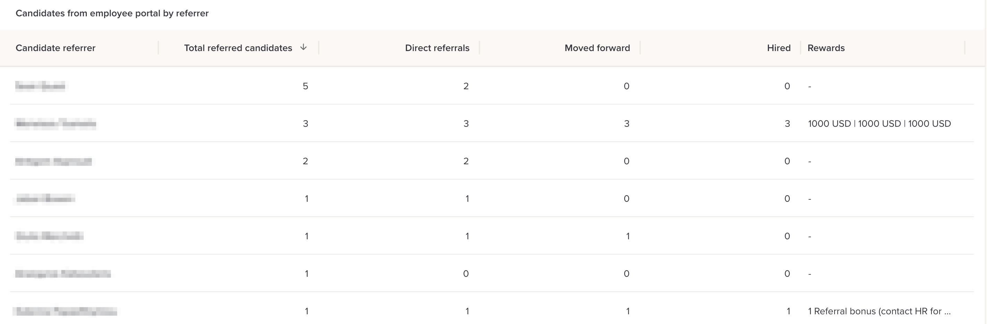The height and width of the screenshot is (324, 987).
Task: Grab the column divider after Direct referrals
Action: (479, 48)
